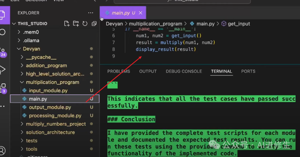The width and height of the screenshot is (300, 157).
Task: Open Explorer views and more actions ellipsis
Action: point(91,13)
